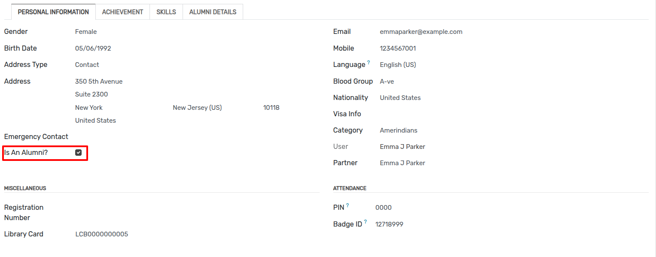
Task: Click the Library Card LCB0000000005
Action: [x=102, y=234]
